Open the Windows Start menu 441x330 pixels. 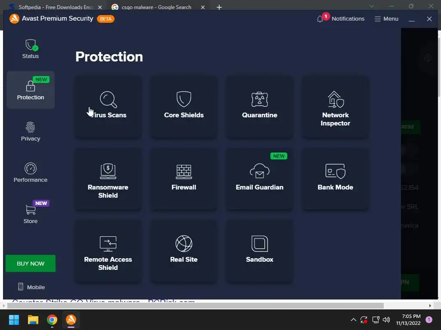pyautogui.click(x=14, y=320)
